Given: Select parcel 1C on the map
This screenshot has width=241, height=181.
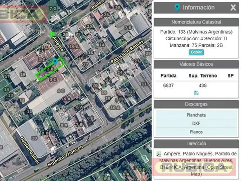Looking at the screenshot, I should 42,60.
